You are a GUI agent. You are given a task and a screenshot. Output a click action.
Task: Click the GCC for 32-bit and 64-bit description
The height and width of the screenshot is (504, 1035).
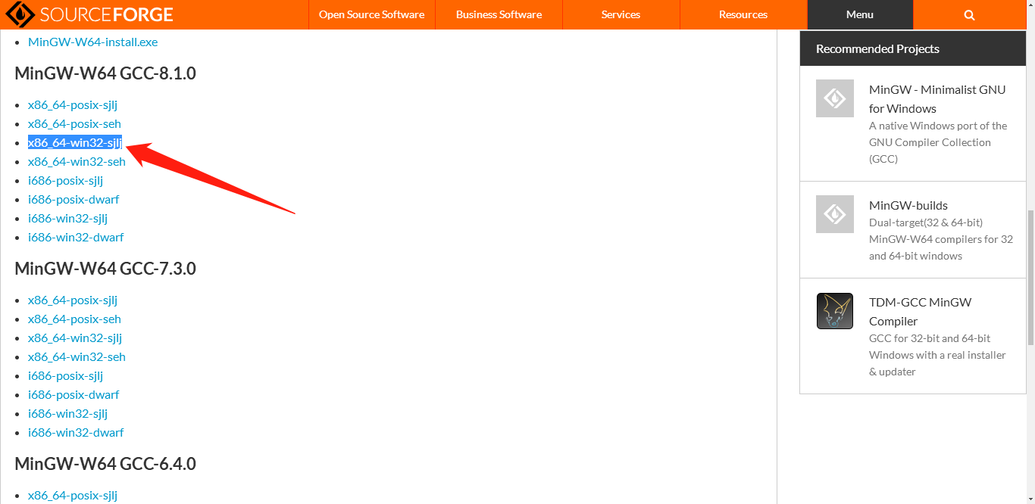click(x=937, y=355)
